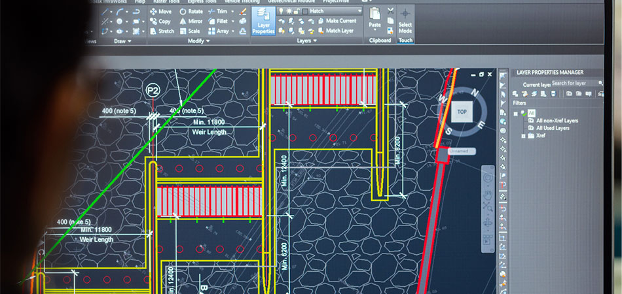
Task: Click the Copy tool in Modify panel
Action: (160, 22)
